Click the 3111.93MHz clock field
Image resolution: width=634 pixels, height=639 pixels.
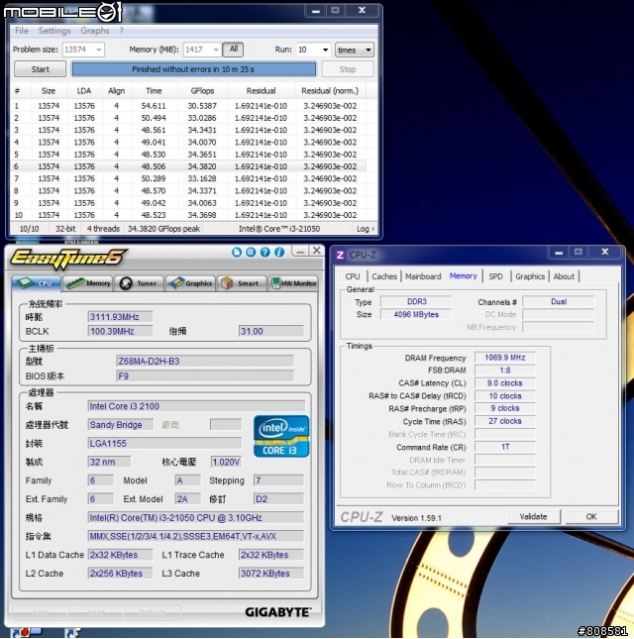pos(120,317)
